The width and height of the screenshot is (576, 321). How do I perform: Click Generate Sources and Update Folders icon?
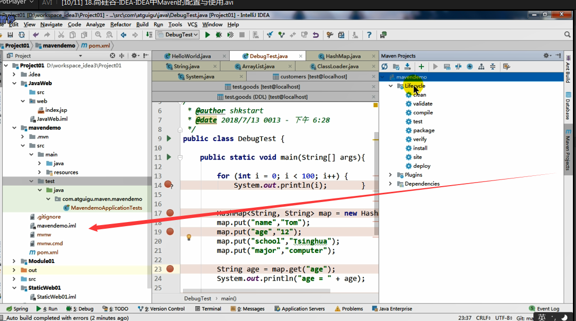(x=396, y=67)
